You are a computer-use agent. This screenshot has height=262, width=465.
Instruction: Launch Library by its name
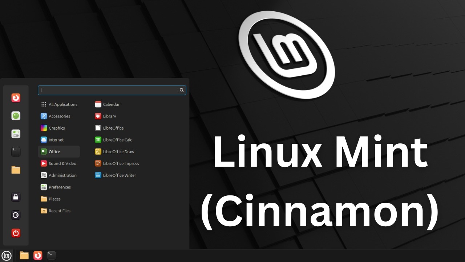tap(109, 116)
